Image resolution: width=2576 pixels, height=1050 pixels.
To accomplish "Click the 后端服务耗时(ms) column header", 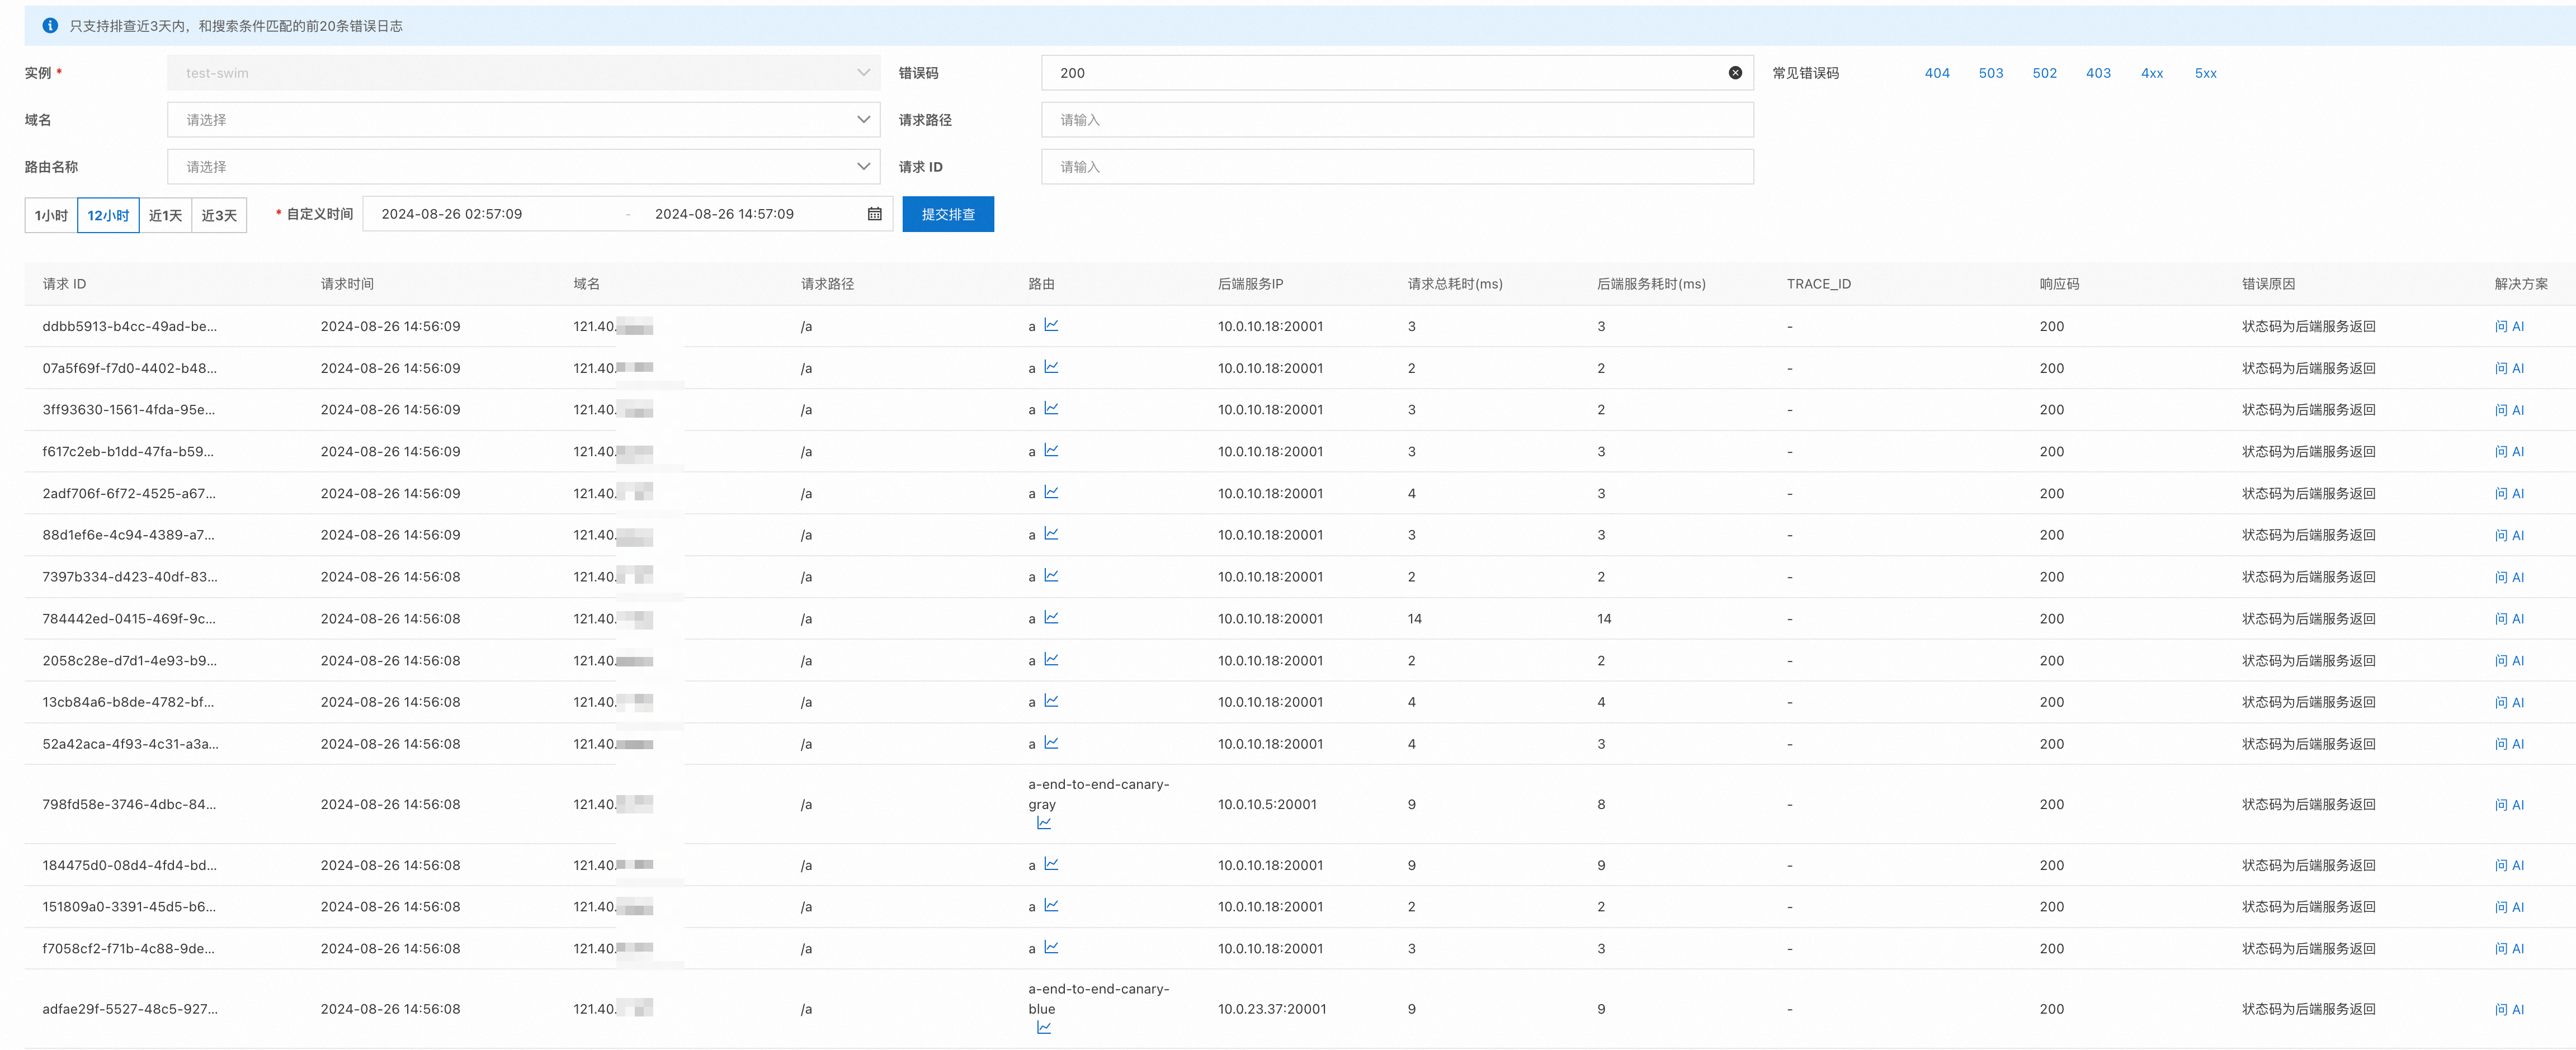I will 1651,284.
